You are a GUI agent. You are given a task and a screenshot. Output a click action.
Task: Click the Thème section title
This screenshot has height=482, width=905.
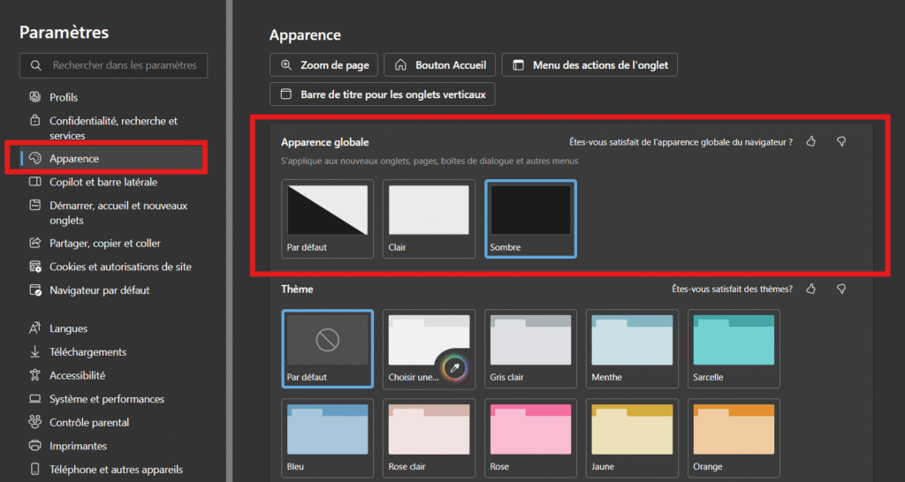297,289
